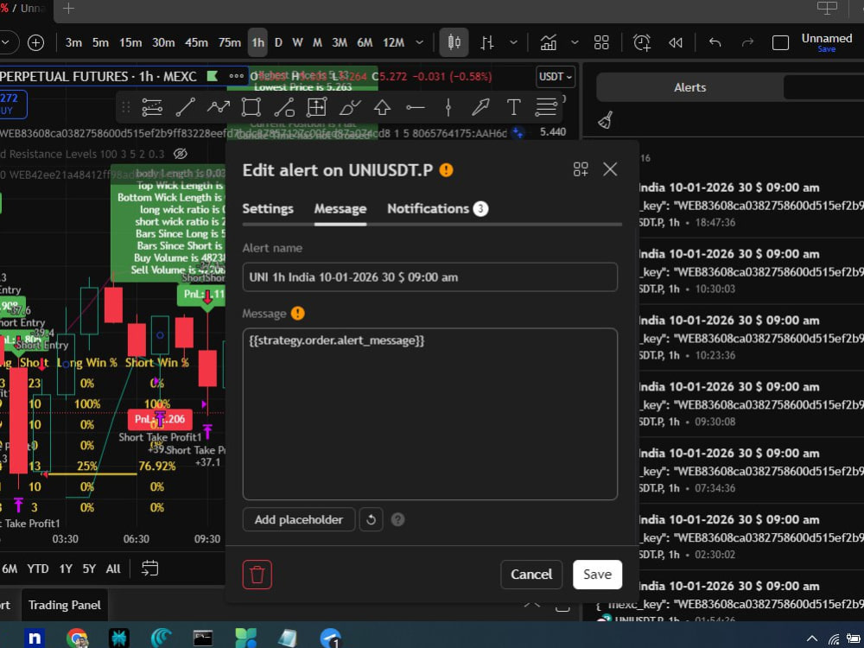
Task: Show hidden system tray icons chevron
Action: (x=811, y=638)
